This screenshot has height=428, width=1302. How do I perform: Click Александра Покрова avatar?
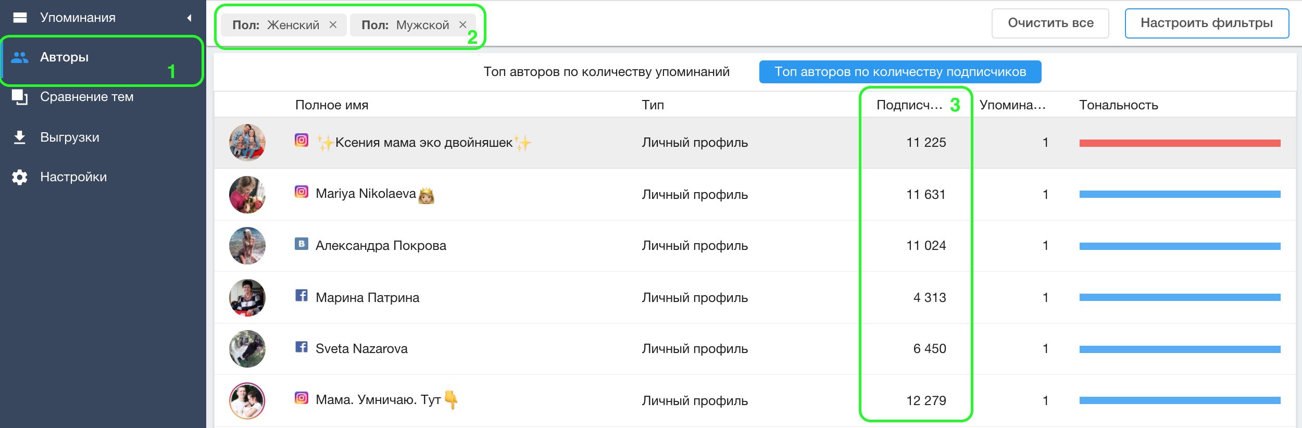click(247, 246)
